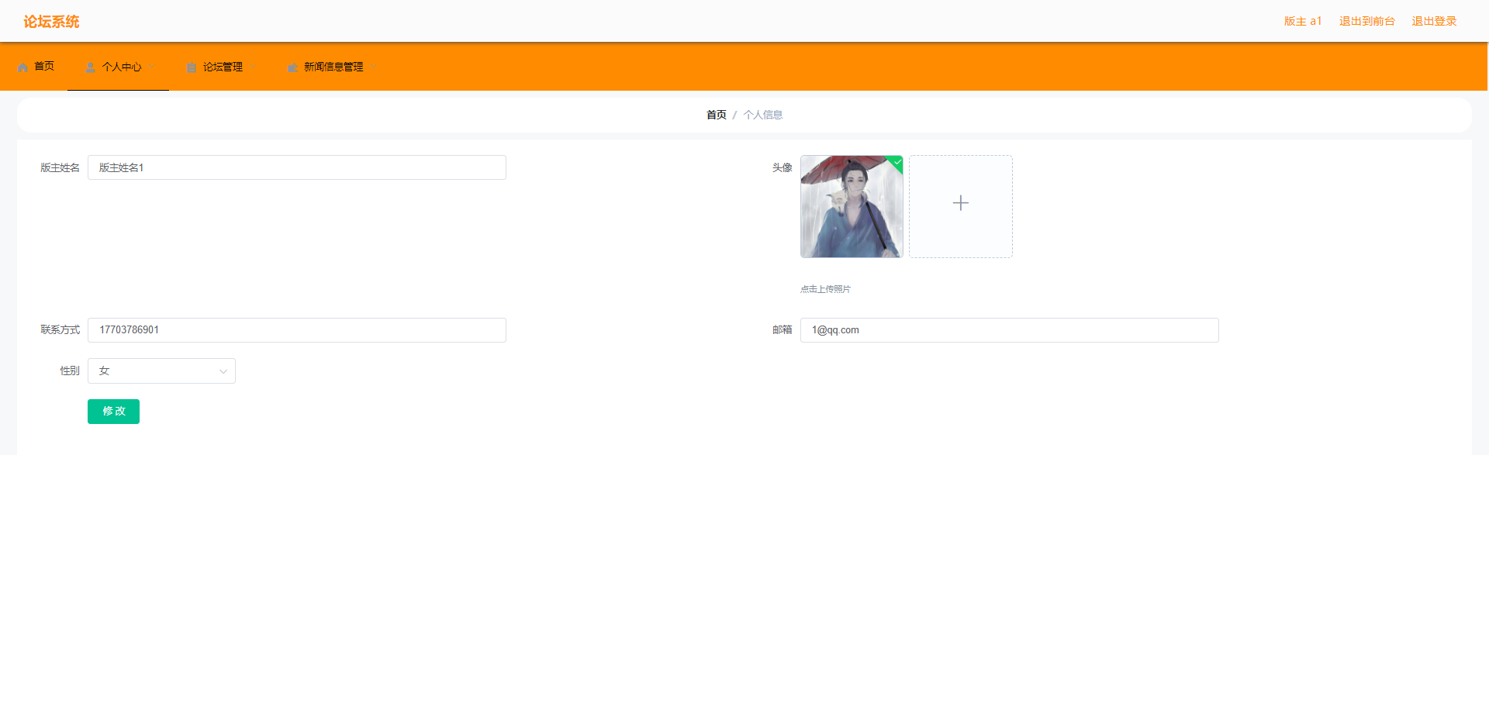Viewport: 1489px width, 710px height.
Task: Click the uploaded avatar thumbnail
Action: pyautogui.click(x=852, y=206)
